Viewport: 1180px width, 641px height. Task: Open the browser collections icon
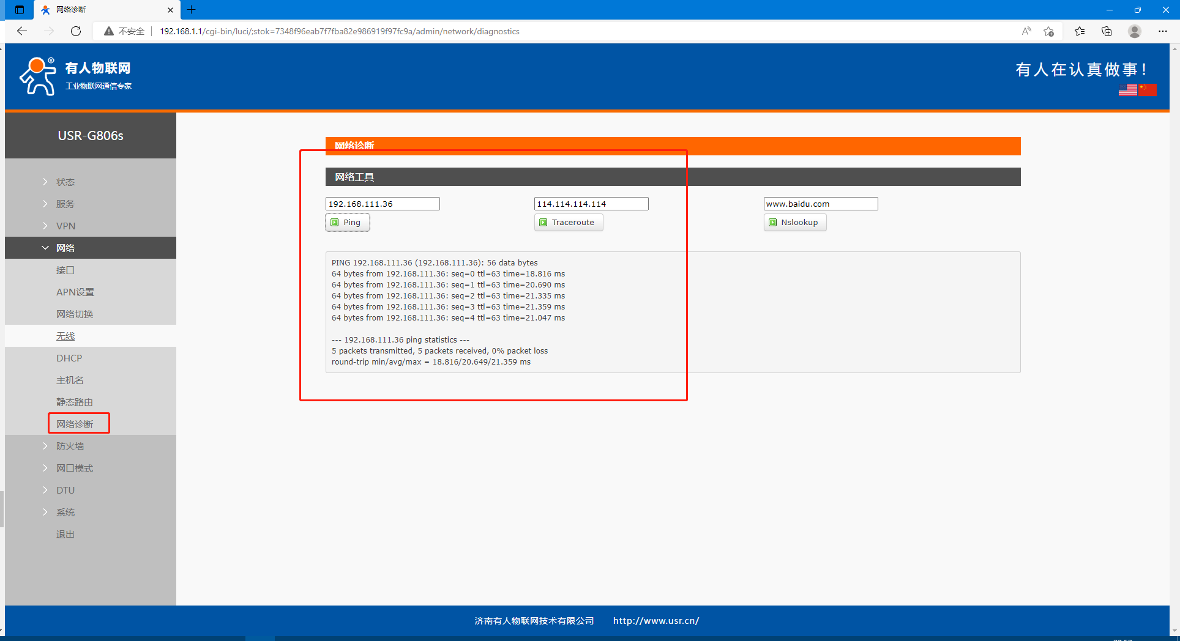[1107, 31]
